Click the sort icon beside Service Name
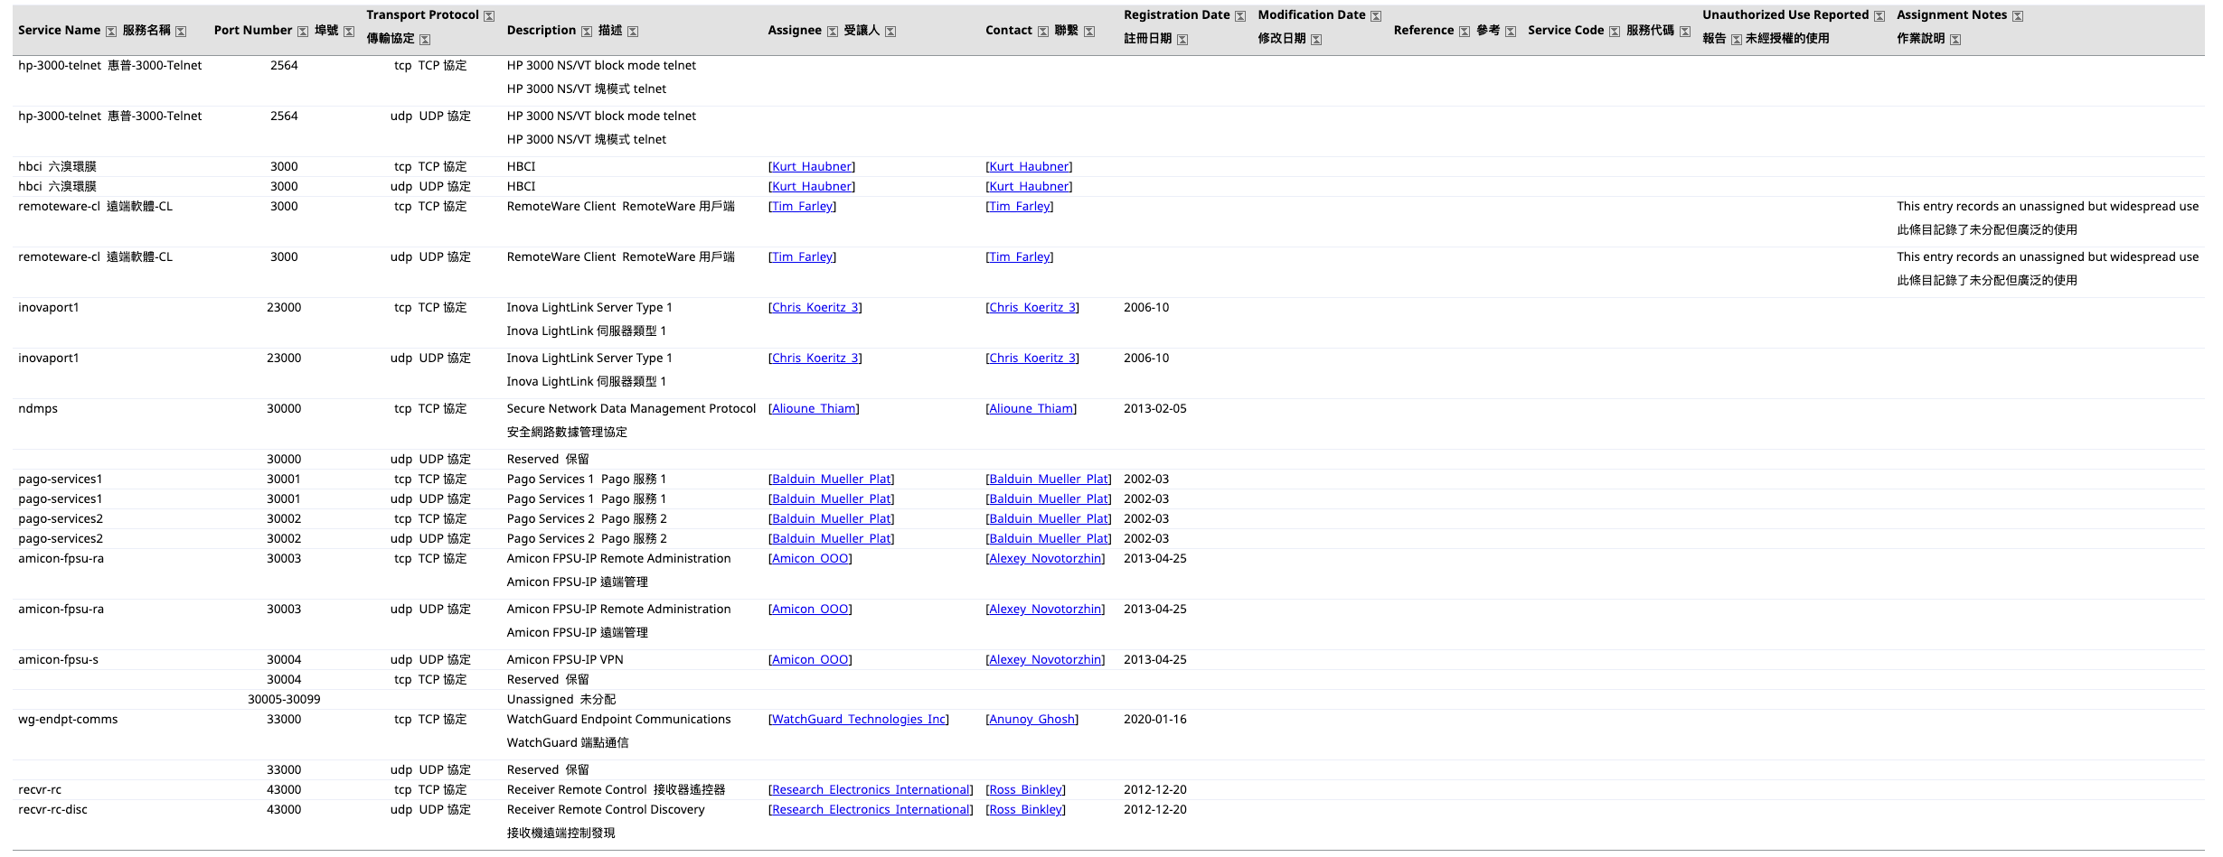This screenshot has height=857, width=2223. (111, 32)
